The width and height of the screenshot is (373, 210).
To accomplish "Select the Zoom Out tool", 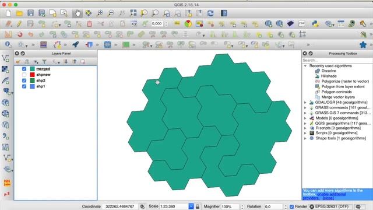I will (x=111, y=13).
